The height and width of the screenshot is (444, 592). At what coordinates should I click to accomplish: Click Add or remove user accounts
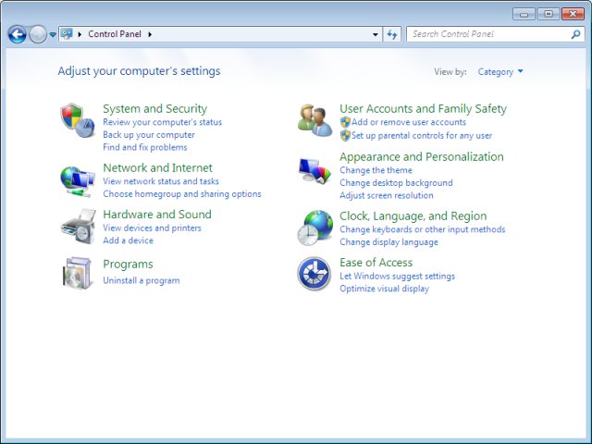click(x=409, y=122)
